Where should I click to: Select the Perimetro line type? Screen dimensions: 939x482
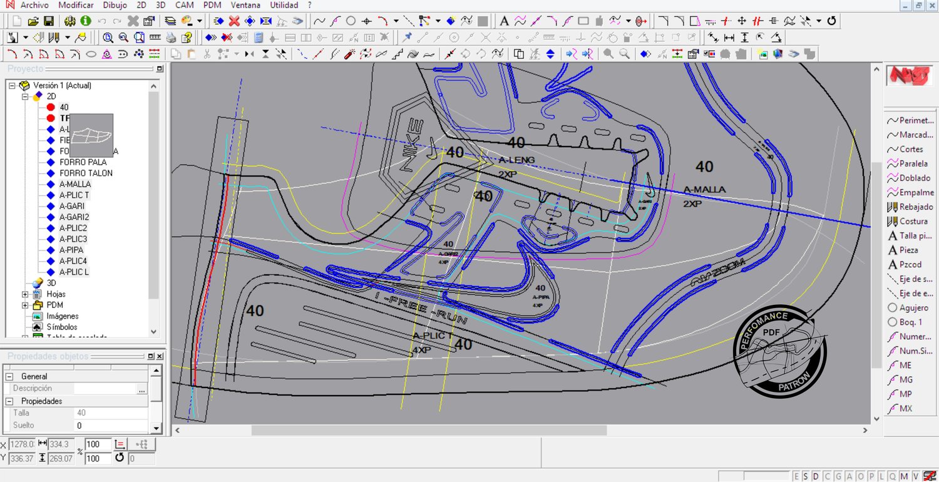tap(910, 120)
